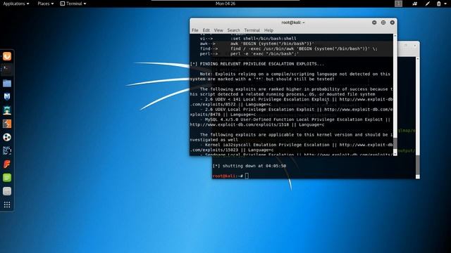This screenshot has height=253, width=451.
Task: Click the ':set shell=/bin/bash:shell' vi line
Action: (x=248, y=39)
